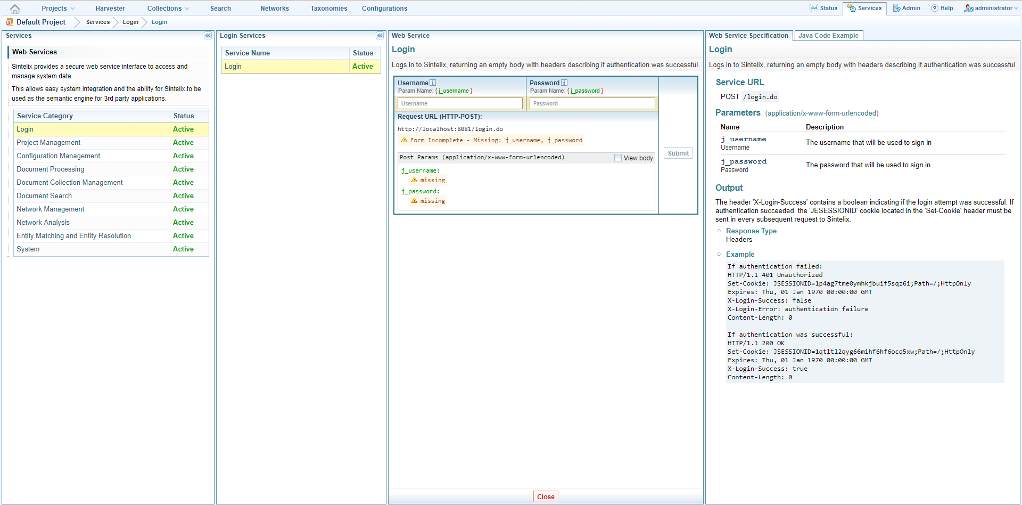Switch to Java Code Example tab
The width and height of the screenshot is (1022, 505).
click(828, 36)
